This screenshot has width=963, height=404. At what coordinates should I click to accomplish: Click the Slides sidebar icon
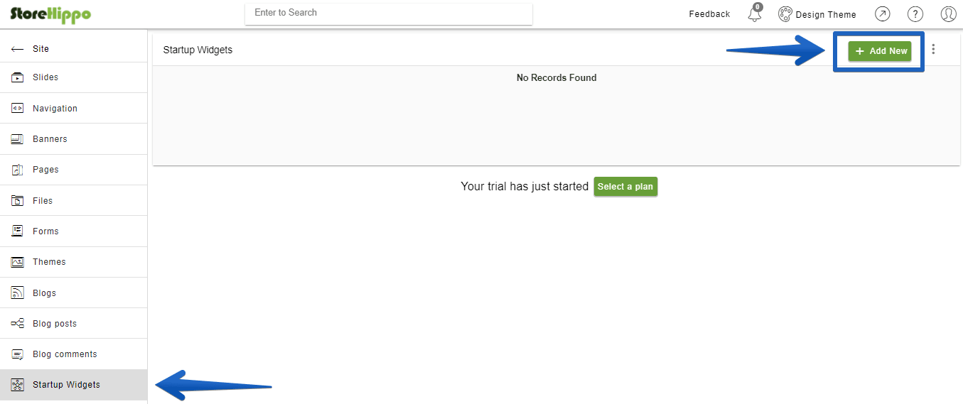point(18,77)
